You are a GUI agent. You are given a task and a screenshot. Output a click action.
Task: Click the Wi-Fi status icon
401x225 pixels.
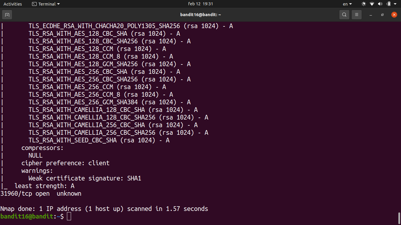[x=372, y=4]
